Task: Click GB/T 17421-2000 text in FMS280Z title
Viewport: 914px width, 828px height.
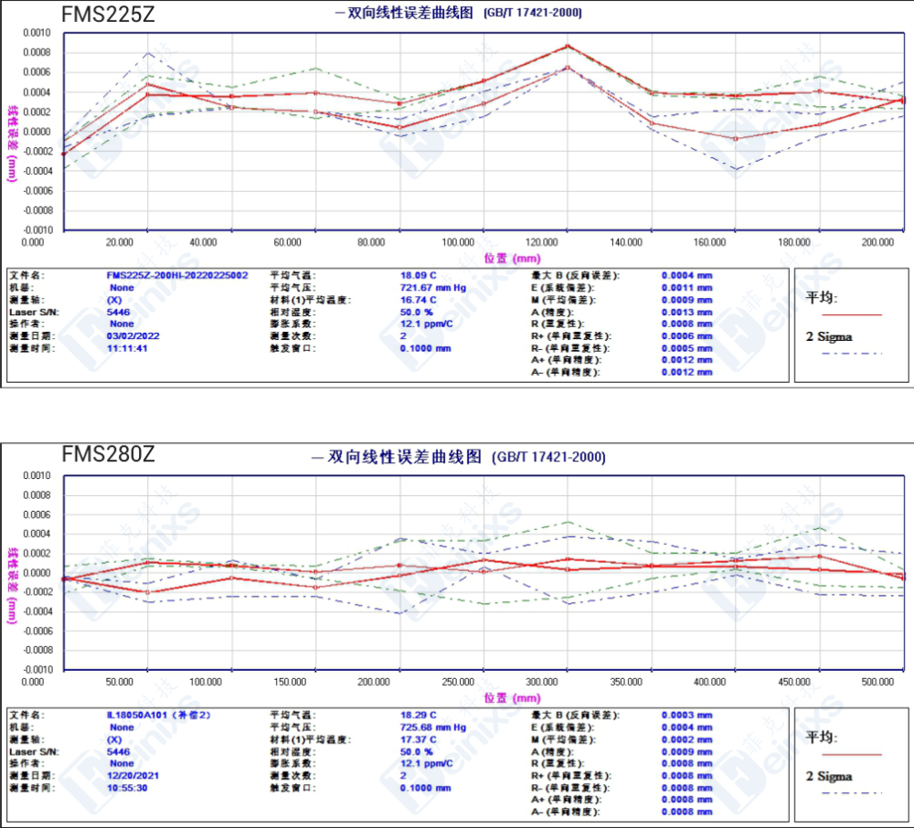Action: pyautogui.click(x=549, y=457)
